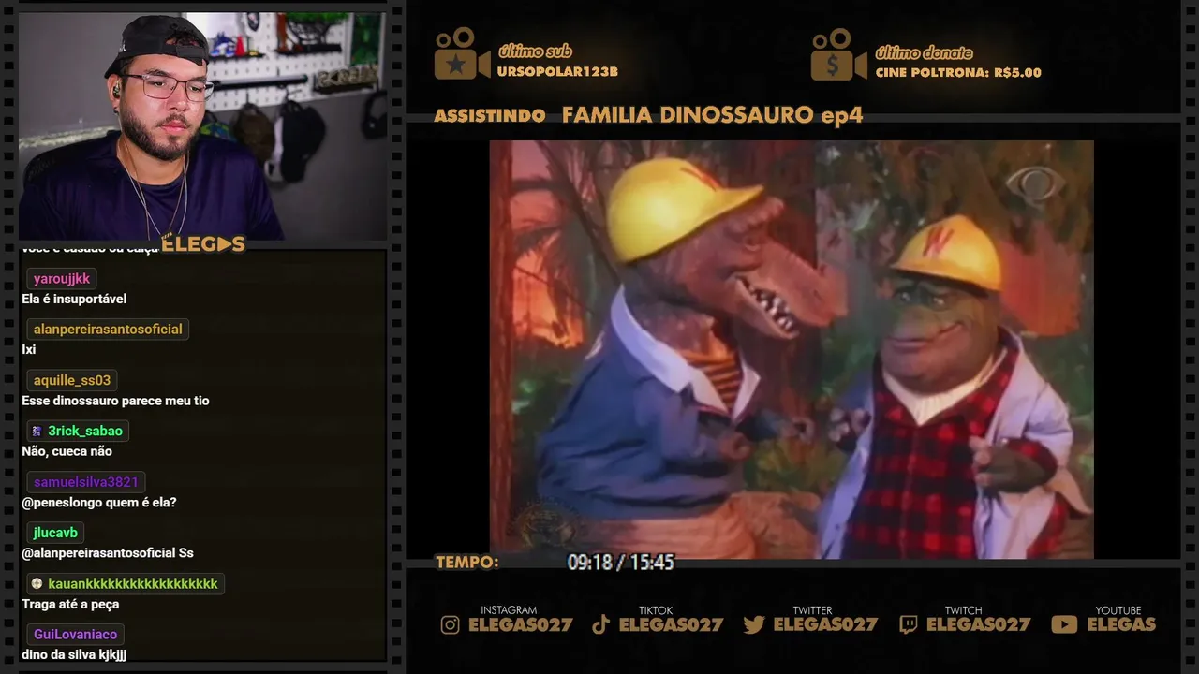Click the reply '@alanpereirasantosoficial Ss'
This screenshot has height=674, width=1199.
pos(108,553)
